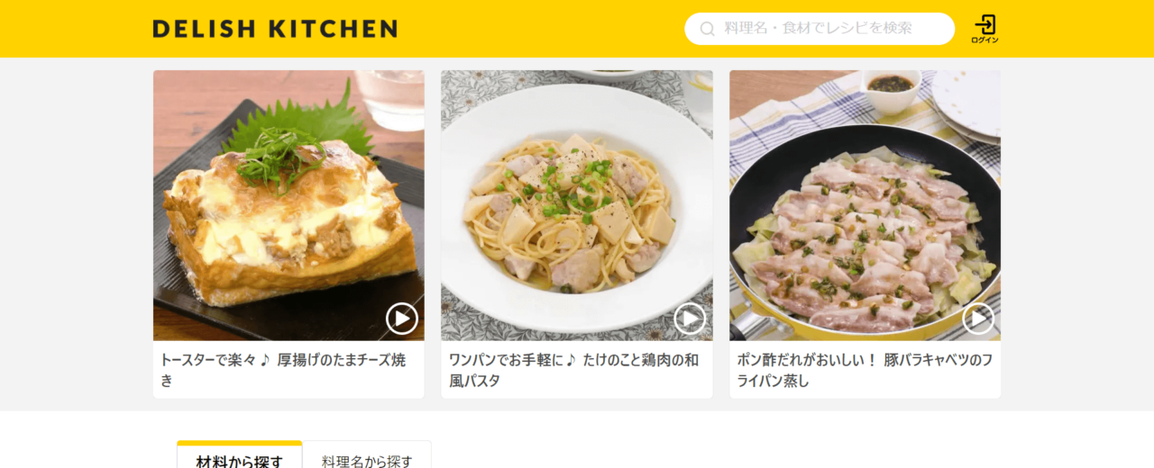Screen dimensions: 1154x468
Task: Click the login door-arrow icon
Action: (985, 24)
